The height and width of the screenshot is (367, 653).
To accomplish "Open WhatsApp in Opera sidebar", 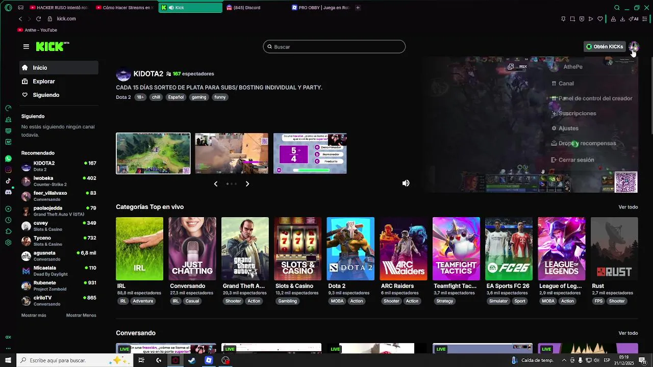I will pyautogui.click(x=8, y=159).
